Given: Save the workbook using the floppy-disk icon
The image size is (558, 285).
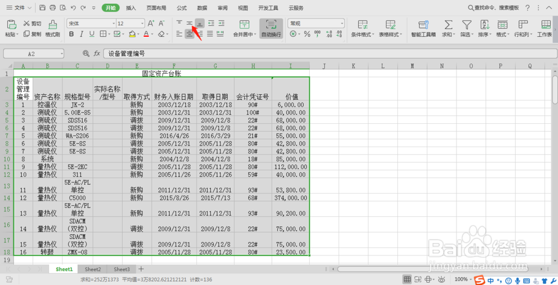Looking at the screenshot, I should point(42,7).
